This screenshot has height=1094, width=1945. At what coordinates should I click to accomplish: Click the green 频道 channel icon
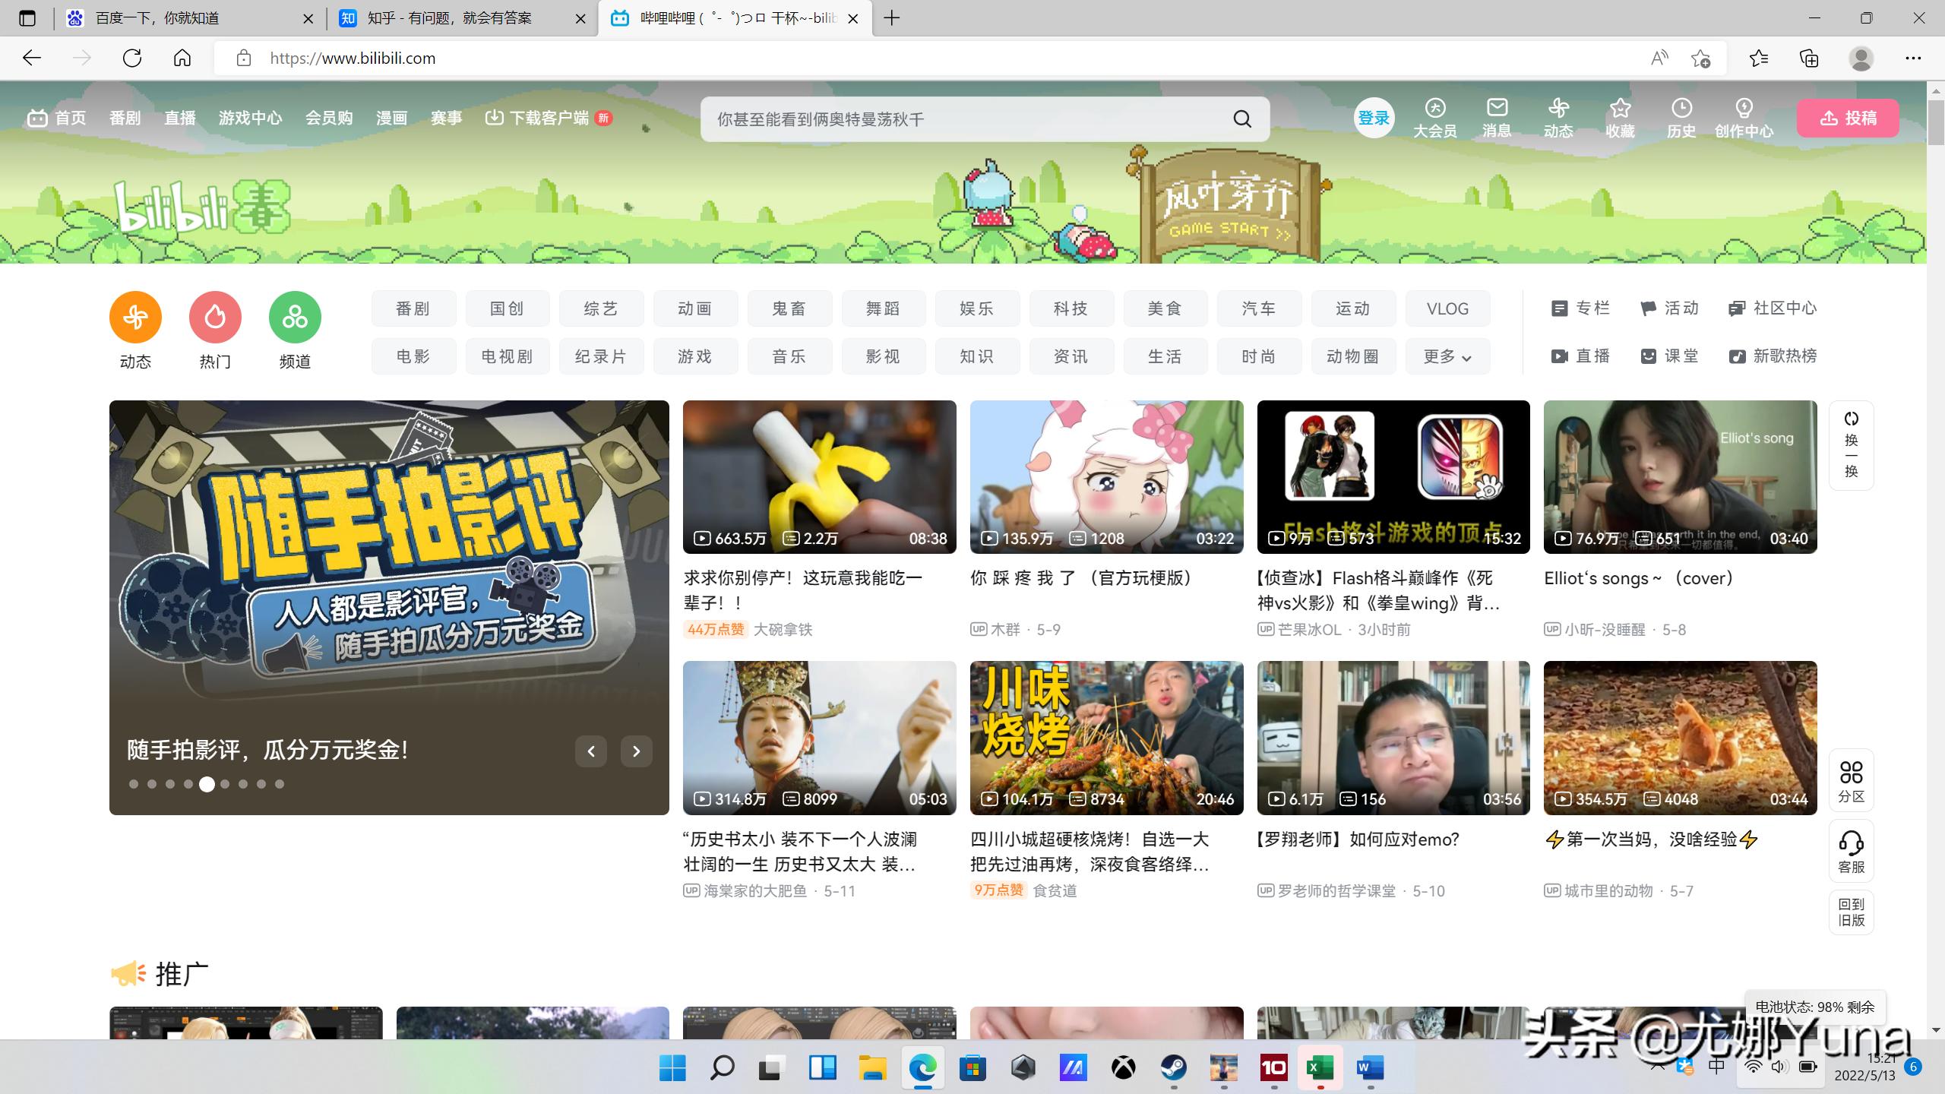click(295, 317)
